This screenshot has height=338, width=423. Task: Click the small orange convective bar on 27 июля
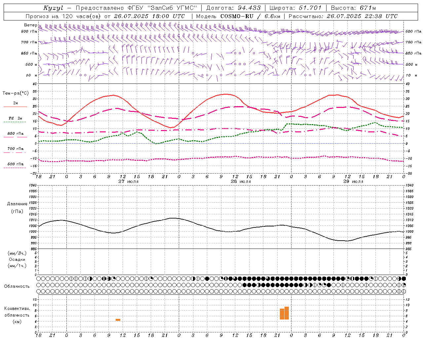118,320
